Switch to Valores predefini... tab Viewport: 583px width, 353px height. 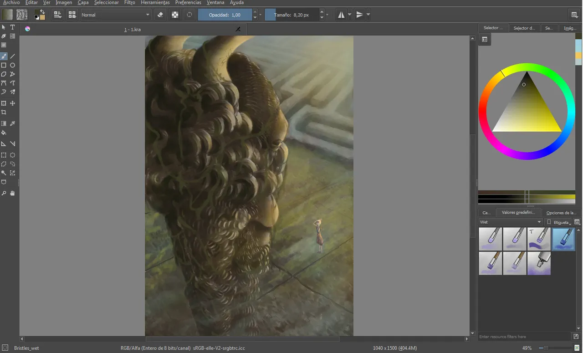(x=518, y=213)
